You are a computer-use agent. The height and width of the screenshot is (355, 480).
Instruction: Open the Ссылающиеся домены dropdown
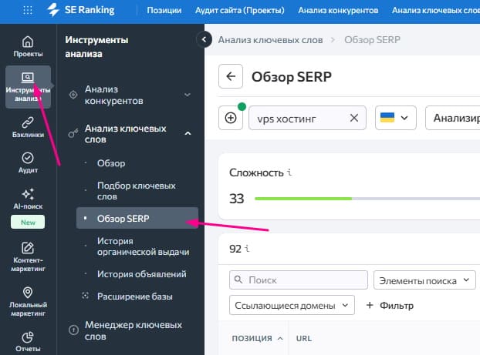pos(292,305)
